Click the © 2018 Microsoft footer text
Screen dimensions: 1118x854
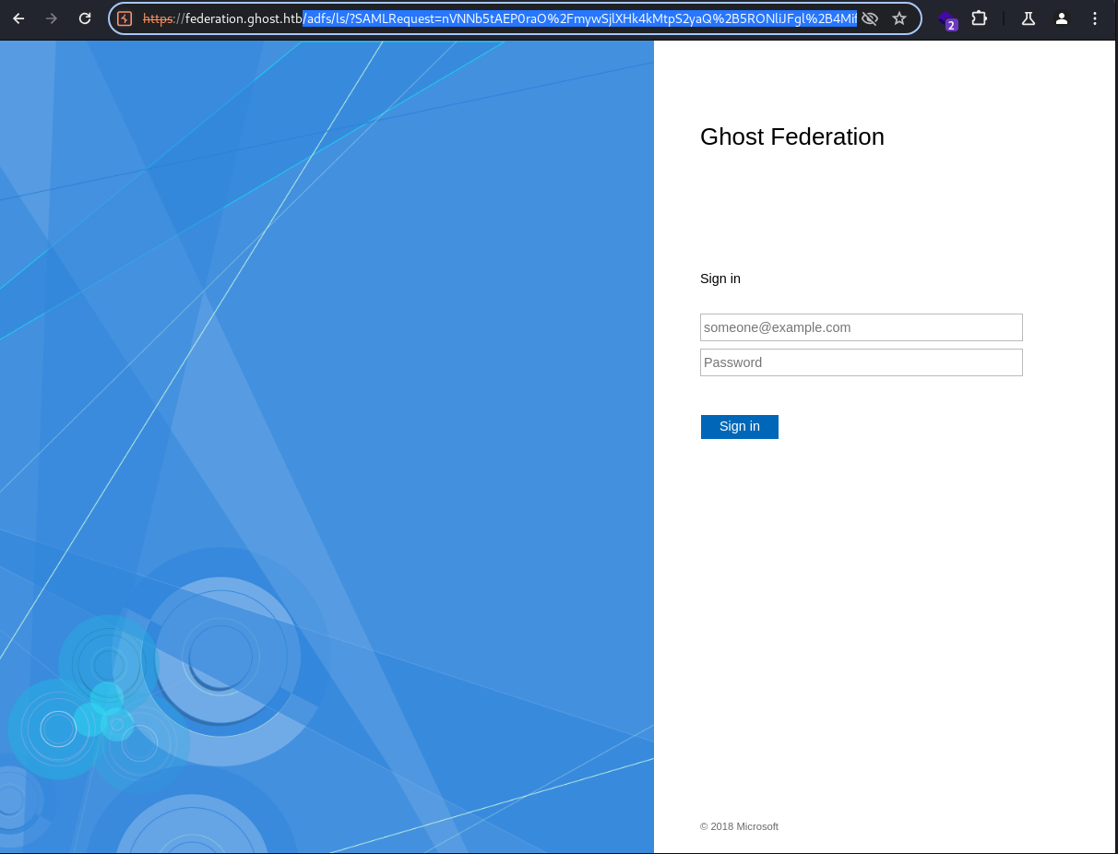click(x=739, y=826)
